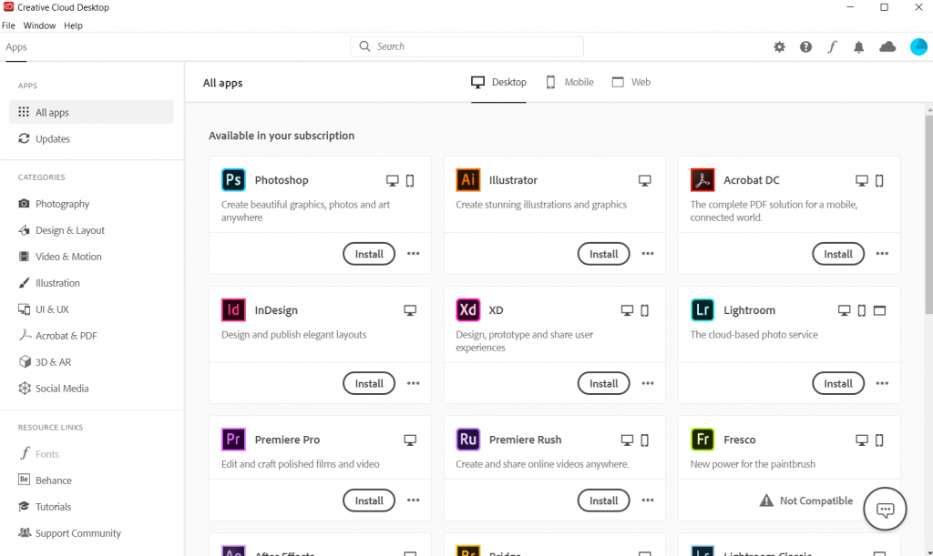The width and height of the screenshot is (933, 556).
Task: Open more options for Acrobat DC
Action: coord(882,254)
